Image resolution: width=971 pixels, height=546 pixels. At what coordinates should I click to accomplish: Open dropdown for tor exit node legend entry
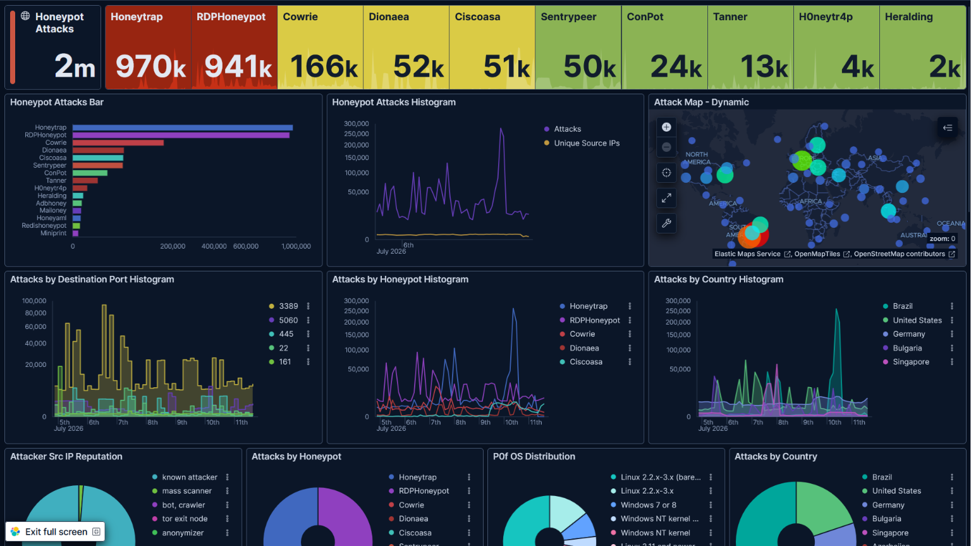[x=228, y=519]
